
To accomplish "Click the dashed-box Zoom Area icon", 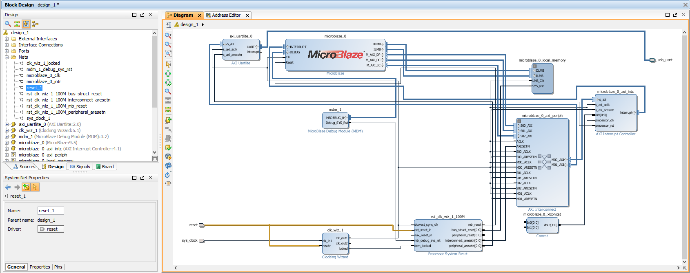I will [x=168, y=54].
